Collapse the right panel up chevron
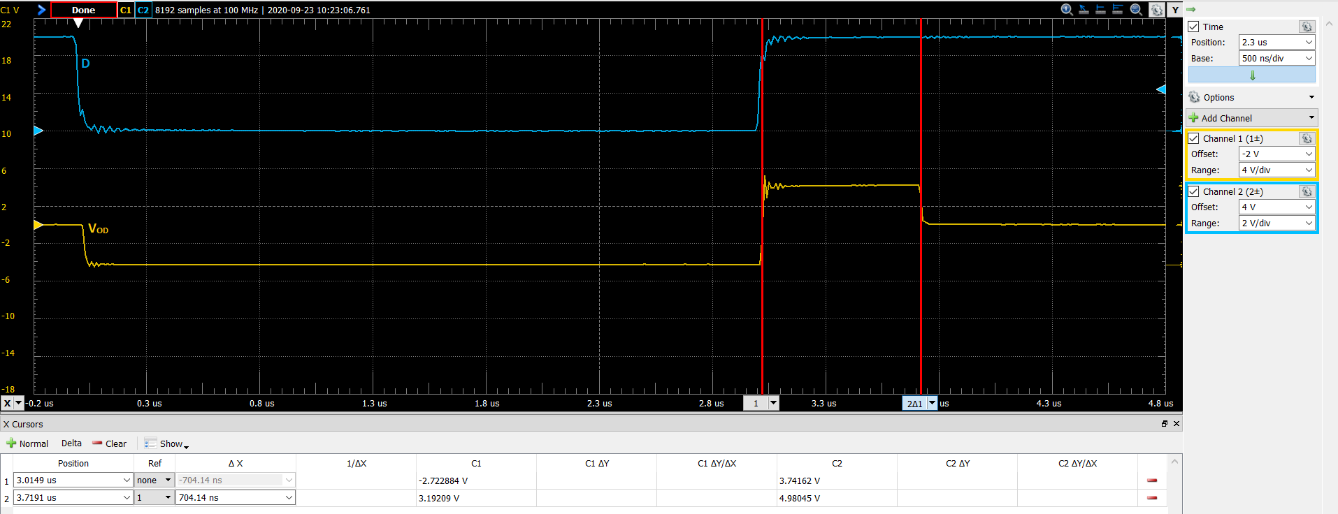This screenshot has width=1338, height=514. point(1330,23)
